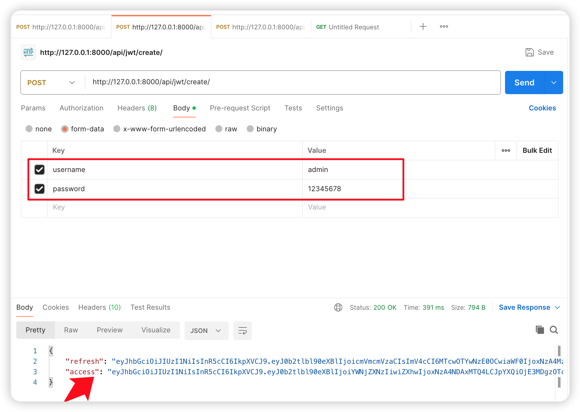This screenshot has width=580, height=412.
Task: Switch response view to Preview
Action: 110,330
